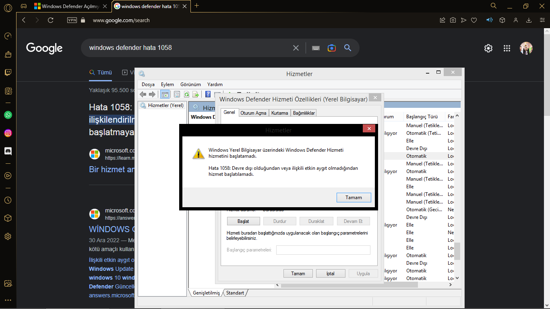Open tab search magnifier in title bar
Screen dimensions: 550x309
tap(494, 6)
